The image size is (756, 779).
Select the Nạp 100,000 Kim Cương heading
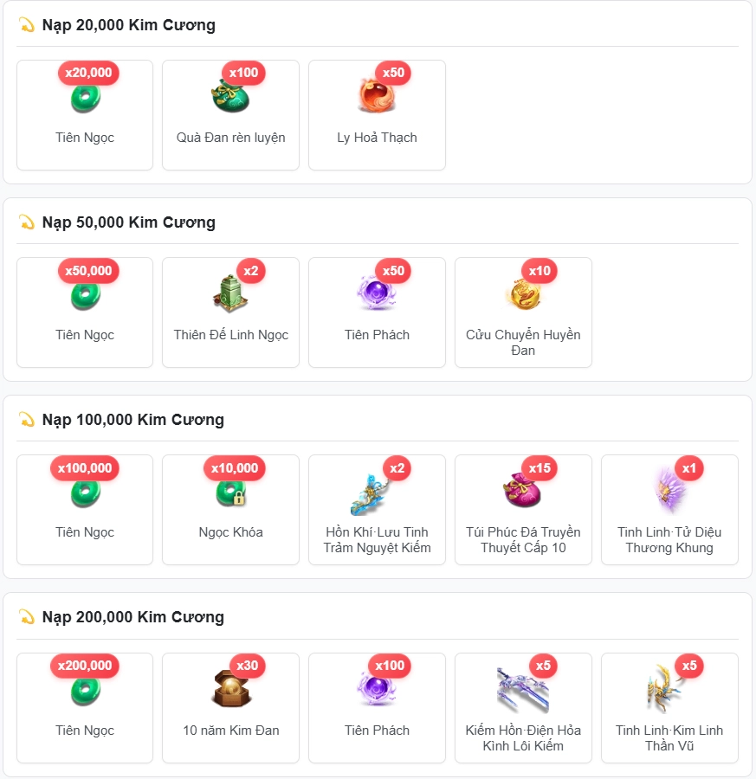(133, 419)
